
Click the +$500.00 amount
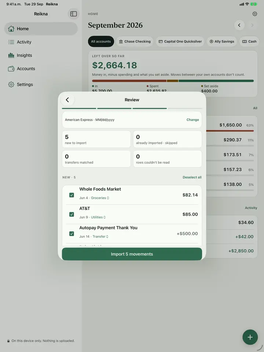coord(187,234)
